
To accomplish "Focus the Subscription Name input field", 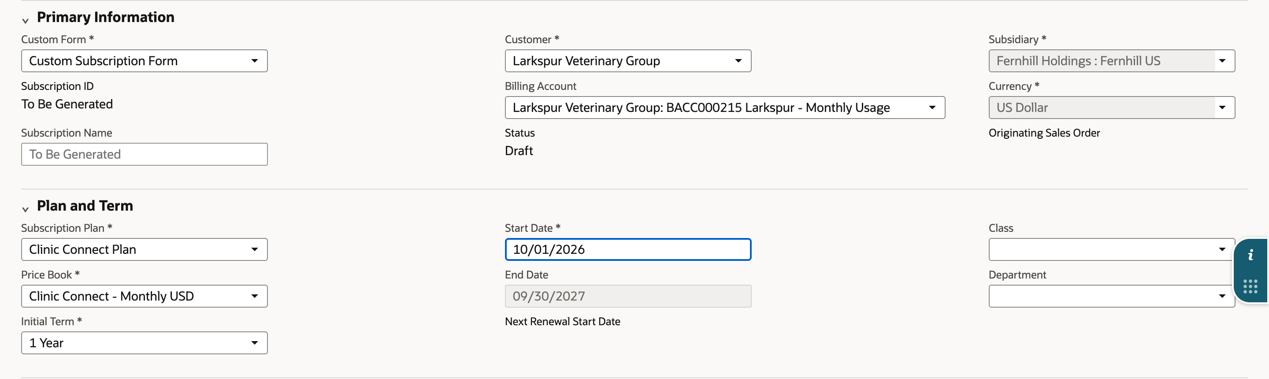I will (145, 154).
